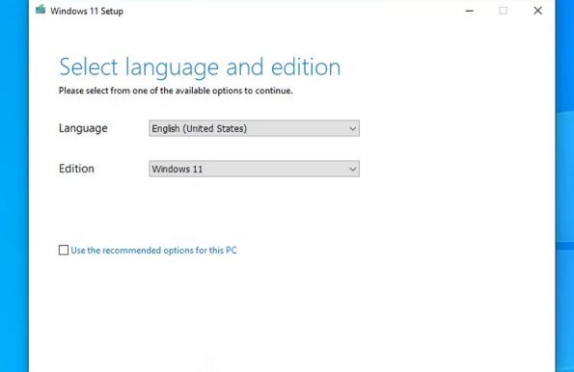Open the Language dropdown
Viewport: 574px width, 372px height.
(x=254, y=128)
